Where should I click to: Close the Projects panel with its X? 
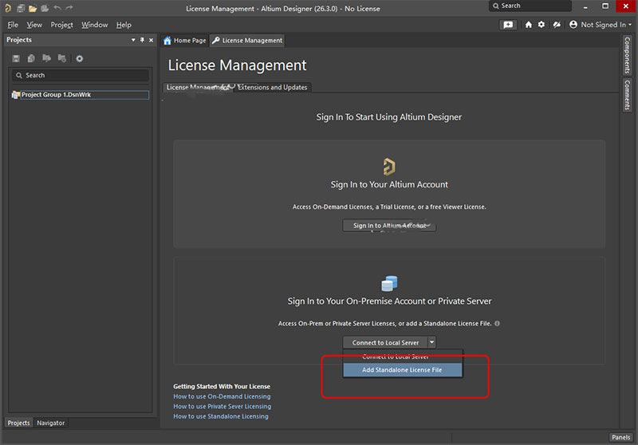pos(151,40)
